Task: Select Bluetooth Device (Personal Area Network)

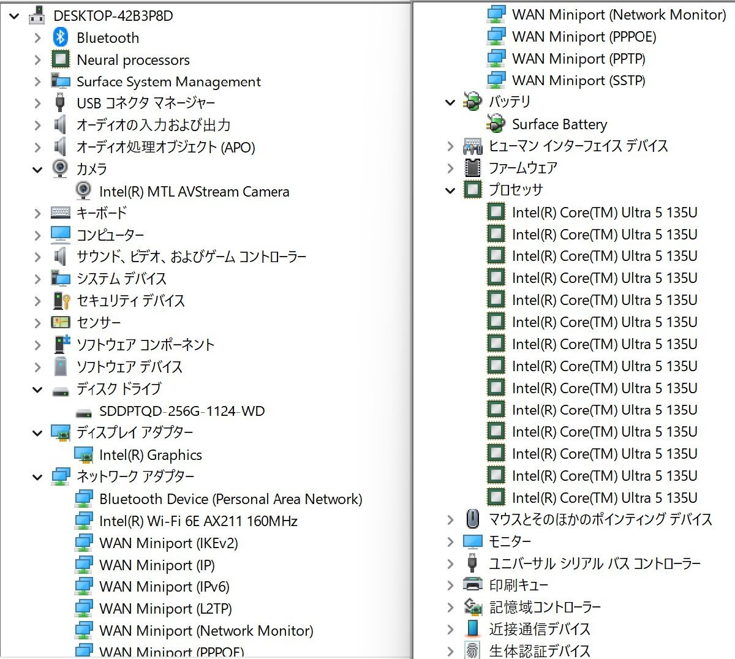Action: (x=231, y=499)
